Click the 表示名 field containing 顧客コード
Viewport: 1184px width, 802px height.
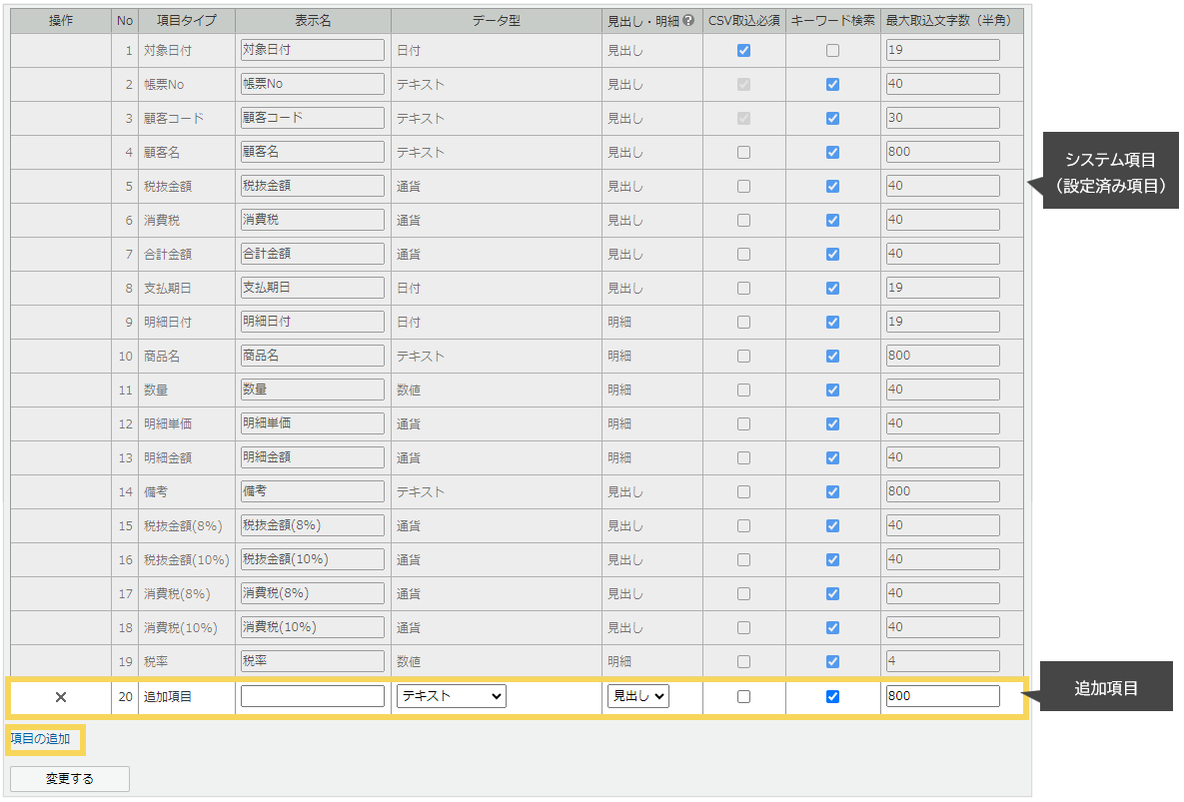(313, 118)
